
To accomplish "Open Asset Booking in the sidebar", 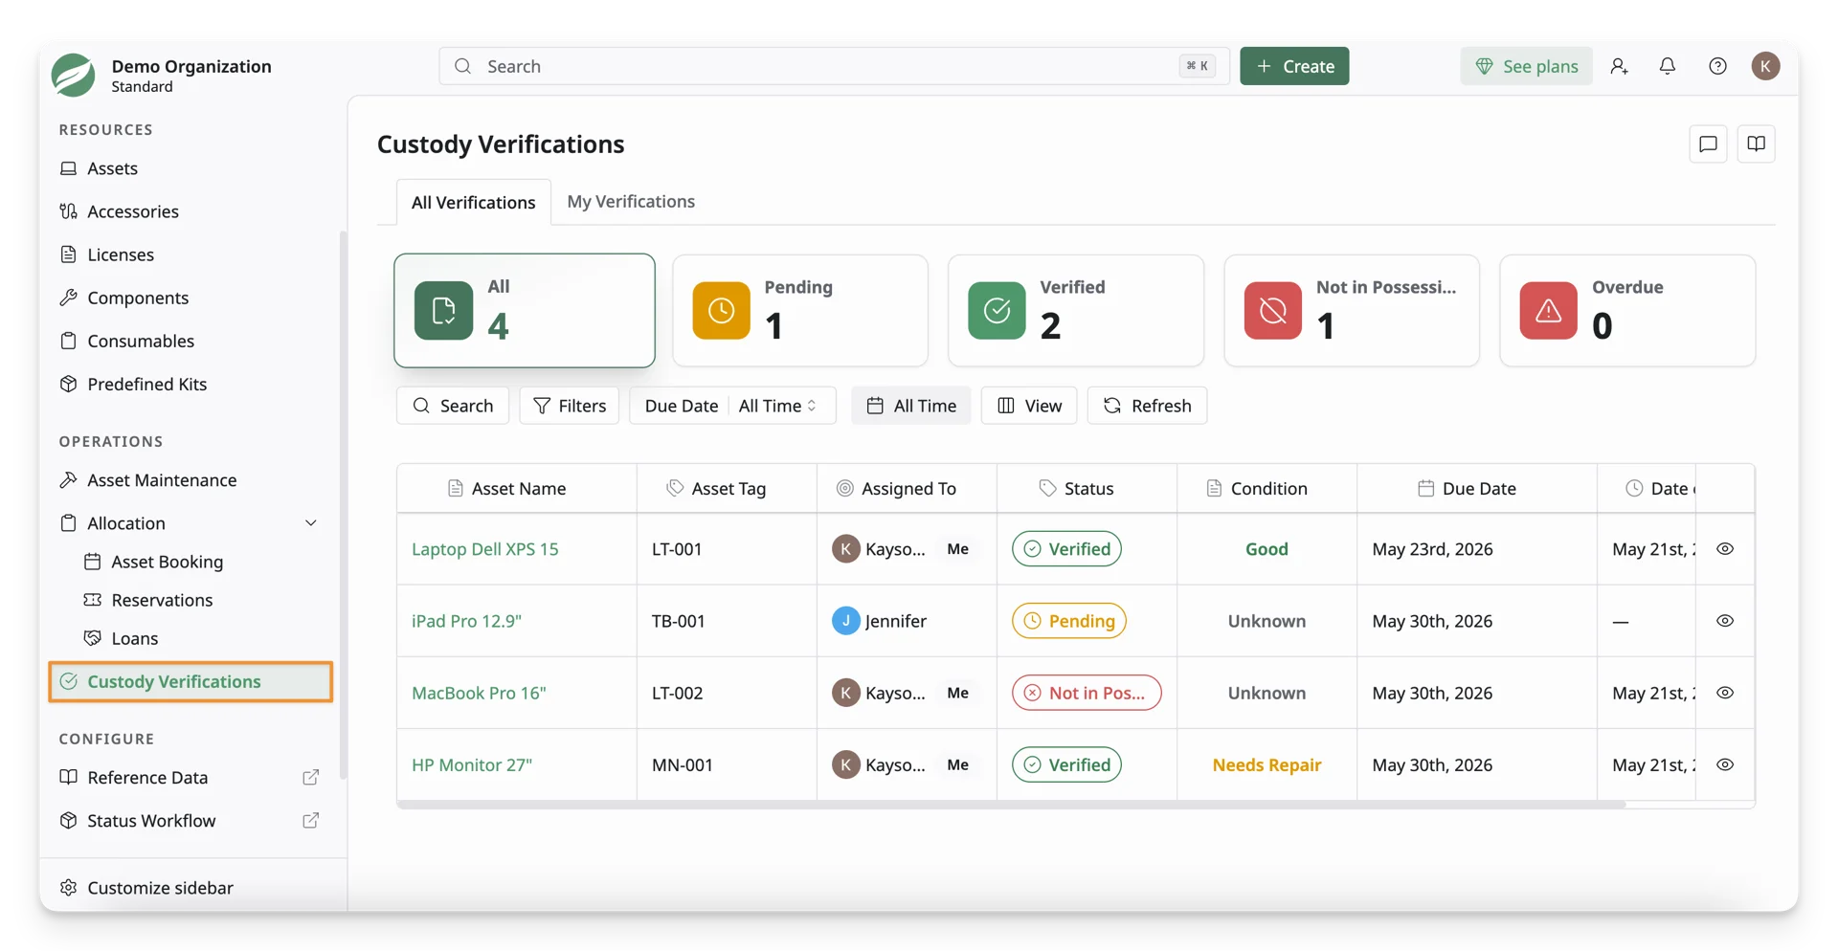I will click(167, 562).
